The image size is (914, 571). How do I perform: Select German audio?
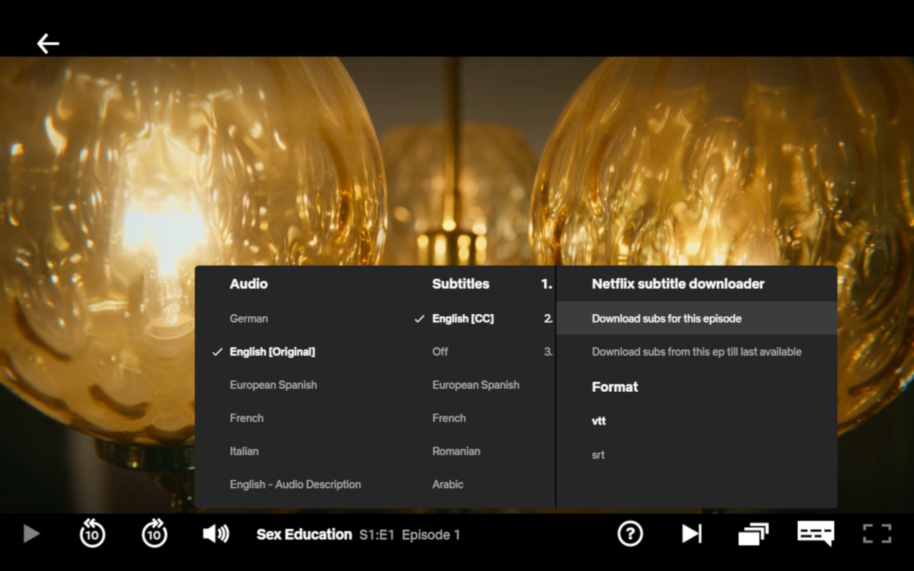tap(249, 318)
